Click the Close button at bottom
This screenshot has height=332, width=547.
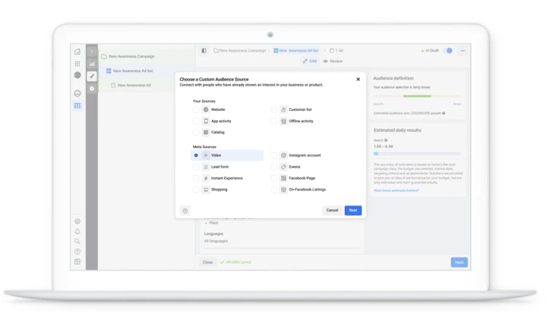pyautogui.click(x=207, y=262)
